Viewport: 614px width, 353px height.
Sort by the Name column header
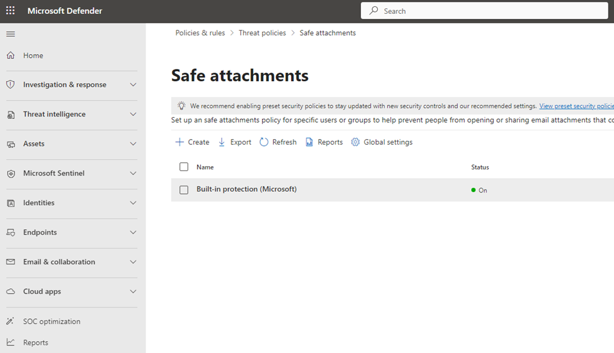tap(205, 167)
